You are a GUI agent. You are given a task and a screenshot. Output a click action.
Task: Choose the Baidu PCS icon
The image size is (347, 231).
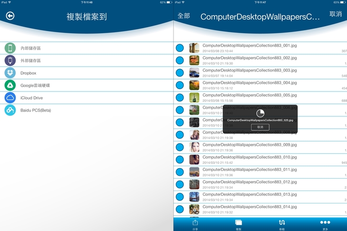pyautogui.click(x=10, y=110)
